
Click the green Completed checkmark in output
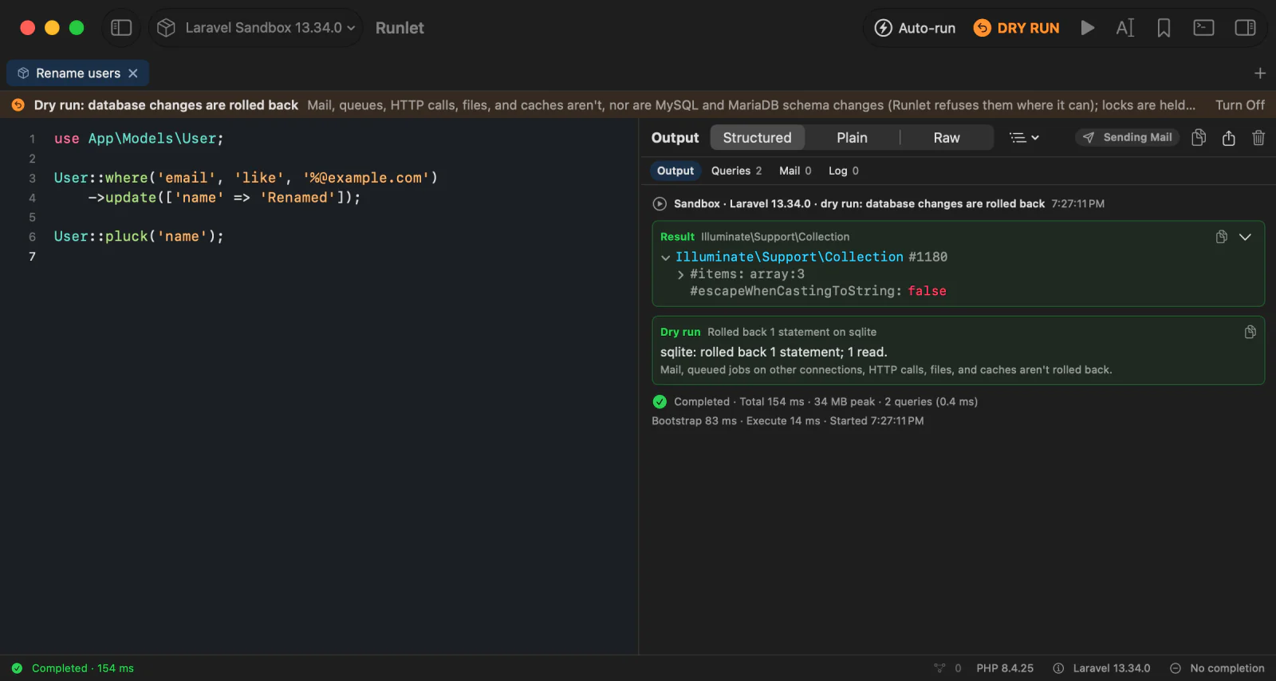(x=660, y=402)
